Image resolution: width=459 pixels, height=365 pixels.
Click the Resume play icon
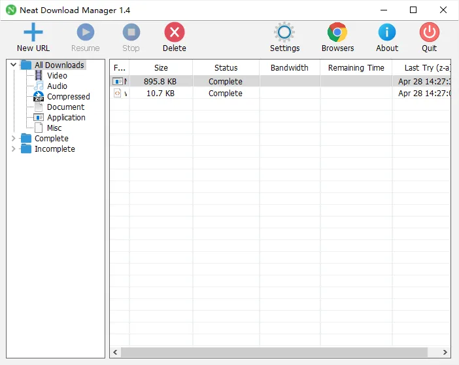click(x=86, y=32)
